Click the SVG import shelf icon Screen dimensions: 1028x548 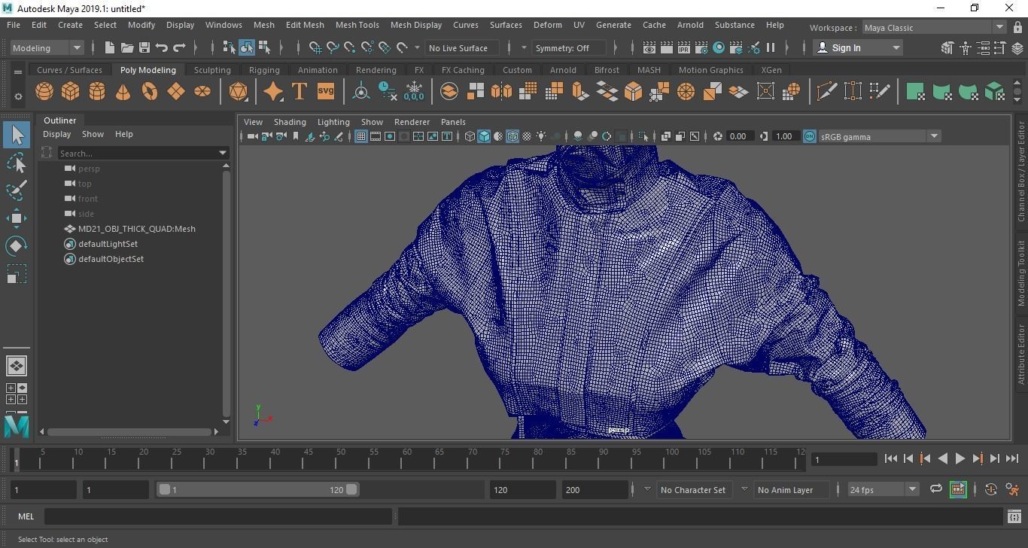click(x=325, y=92)
